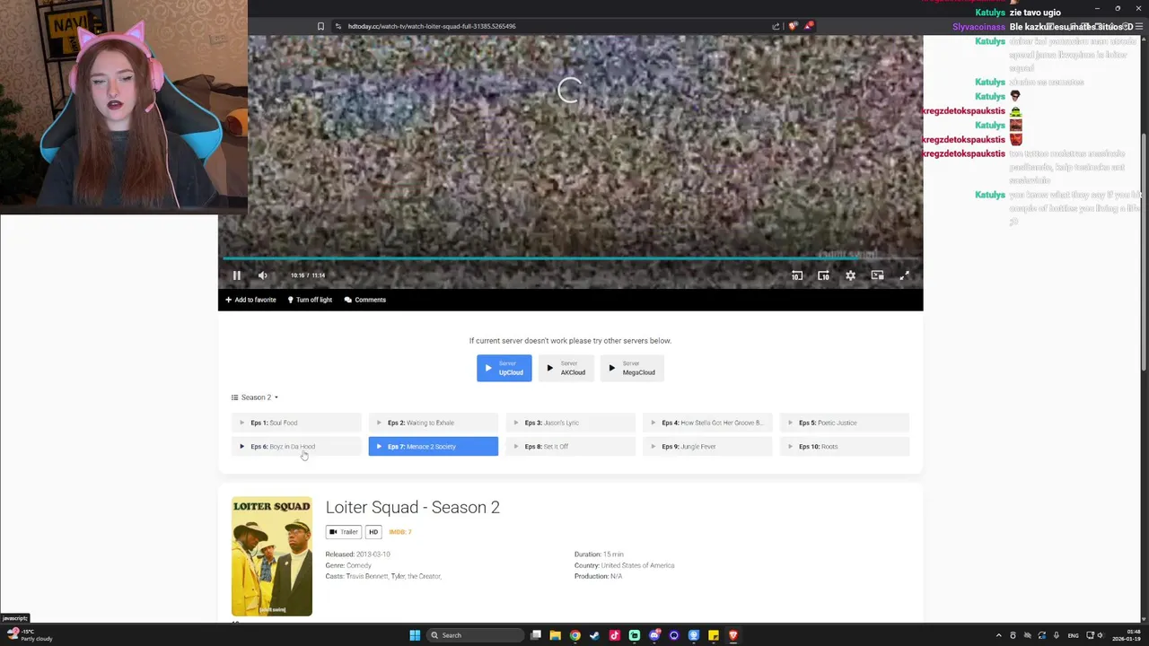Click the HD quality badge
This screenshot has height=646, width=1149.
click(373, 532)
